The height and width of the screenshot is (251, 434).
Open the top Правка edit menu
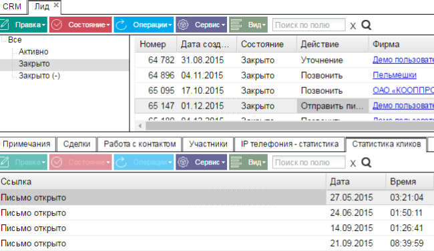23,25
